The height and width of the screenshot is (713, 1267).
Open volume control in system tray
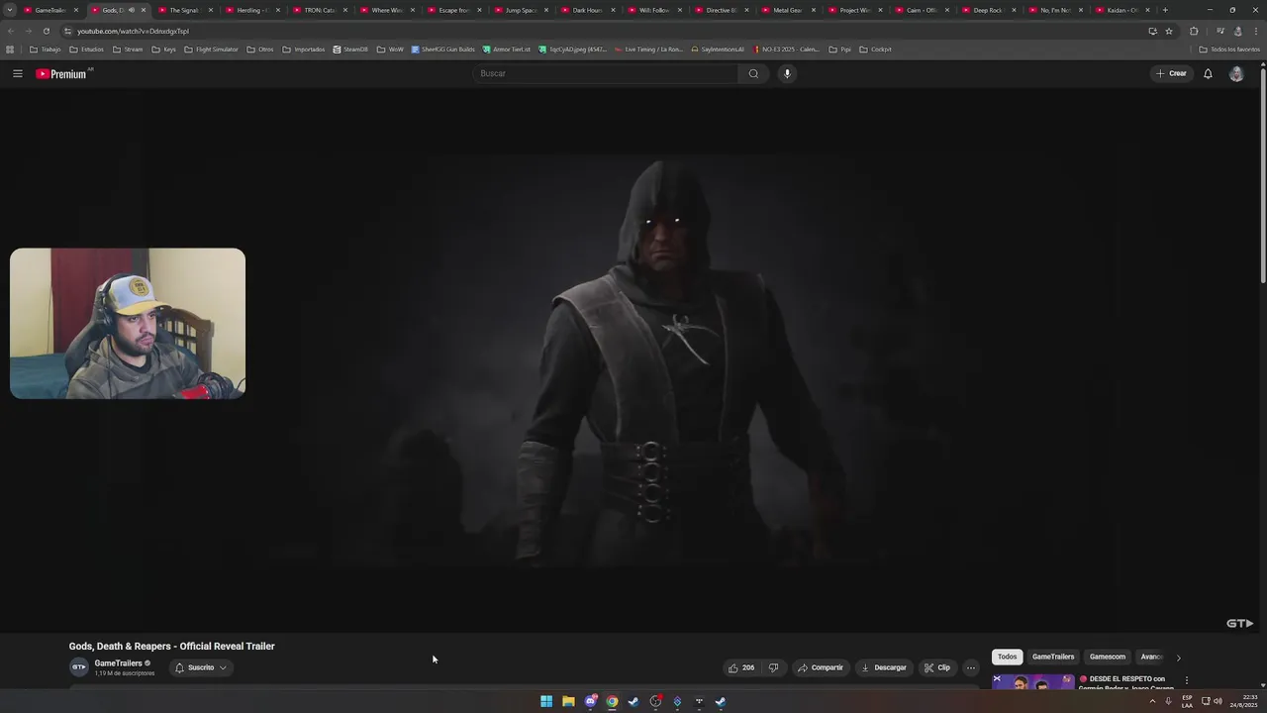(1218, 701)
